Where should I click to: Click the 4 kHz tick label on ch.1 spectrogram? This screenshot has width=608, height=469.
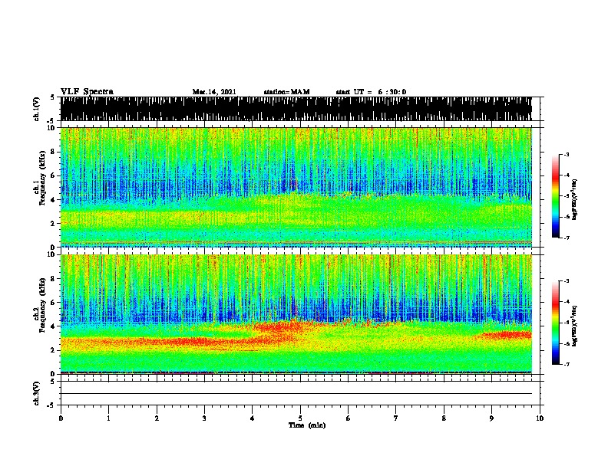[54, 200]
